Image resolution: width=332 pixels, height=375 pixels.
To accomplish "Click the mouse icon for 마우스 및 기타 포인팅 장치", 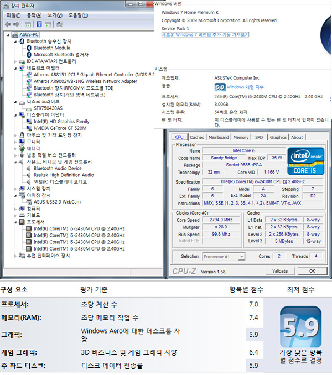I will (x=22, y=135).
